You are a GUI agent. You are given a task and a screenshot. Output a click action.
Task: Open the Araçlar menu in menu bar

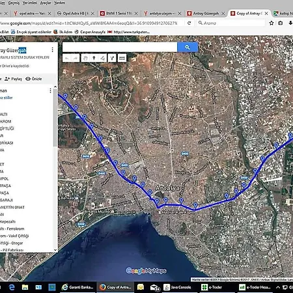coord(46,3)
